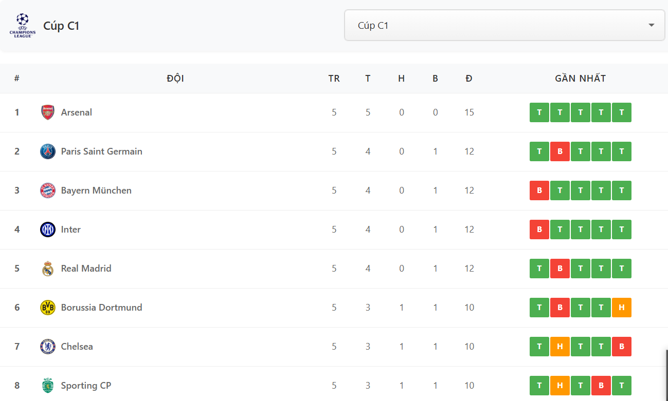Click the Chelsea club crest
This screenshot has height=401, width=668.
[x=48, y=347]
